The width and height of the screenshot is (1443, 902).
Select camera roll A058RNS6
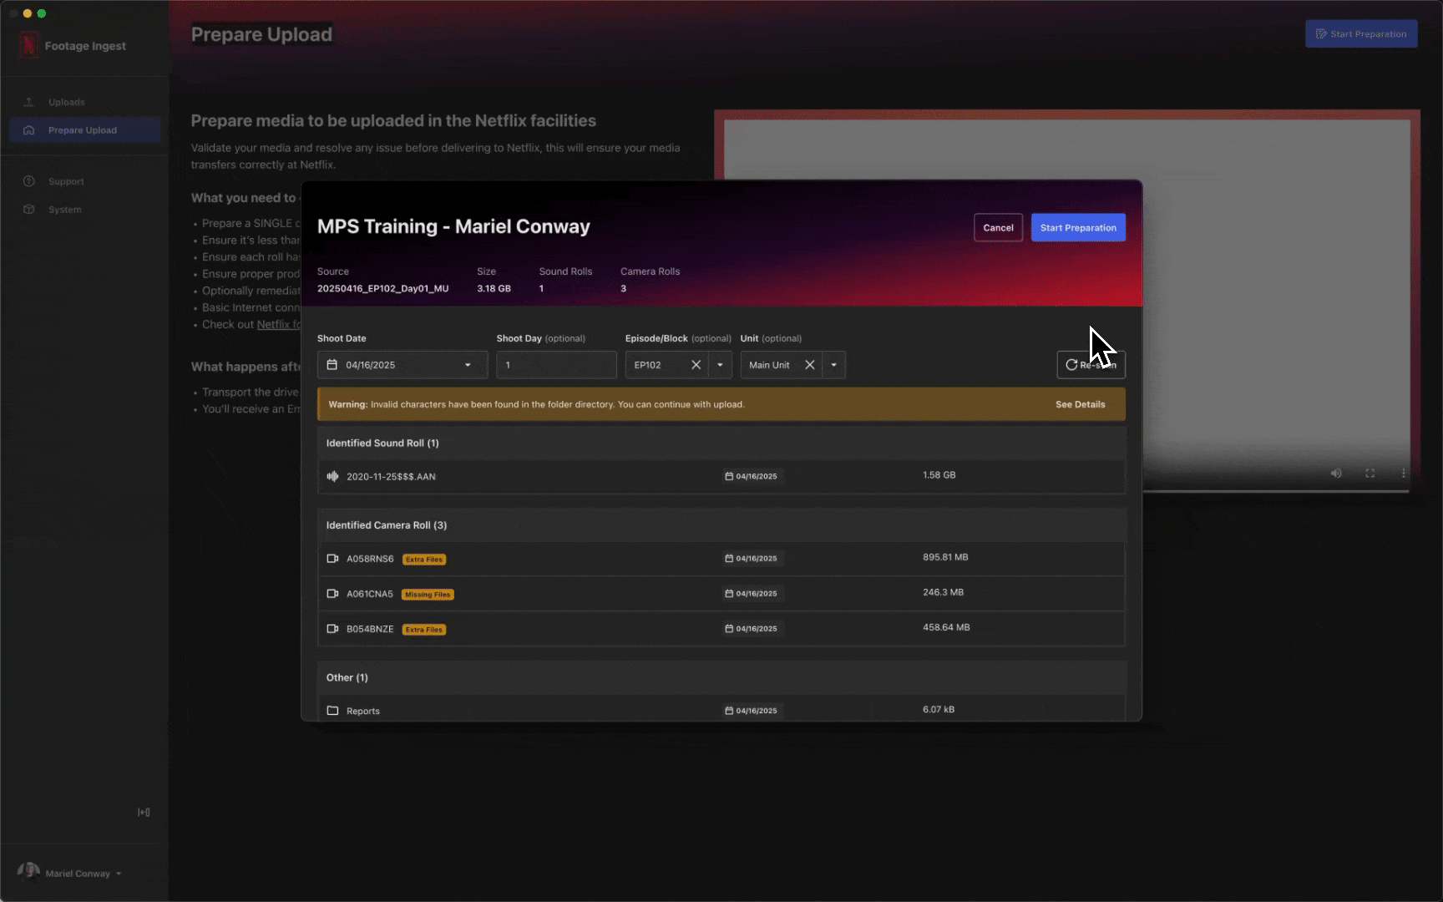721,559
